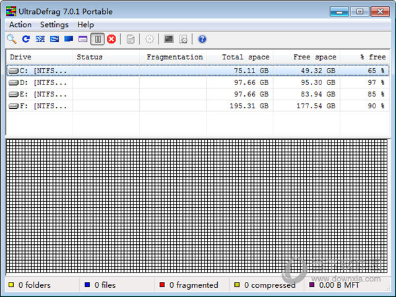Click the Fragmentation column header
Screen dimensions: 396x297
[x=173, y=57]
